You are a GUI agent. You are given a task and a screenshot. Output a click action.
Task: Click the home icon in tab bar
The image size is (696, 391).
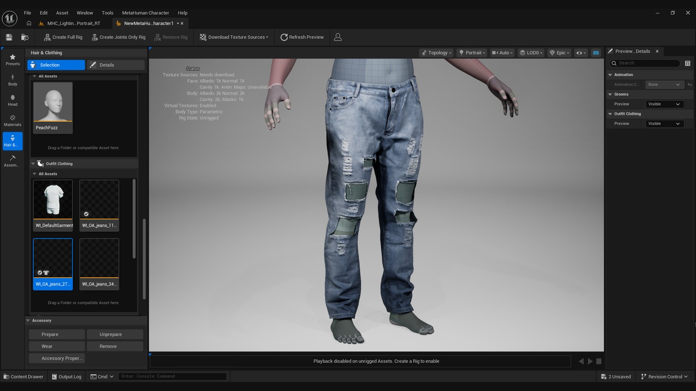coord(29,23)
